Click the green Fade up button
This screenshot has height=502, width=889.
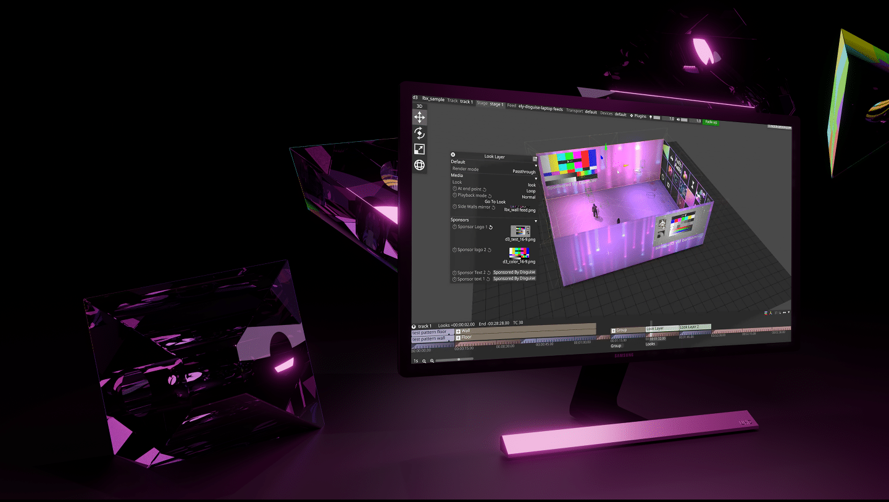click(711, 122)
